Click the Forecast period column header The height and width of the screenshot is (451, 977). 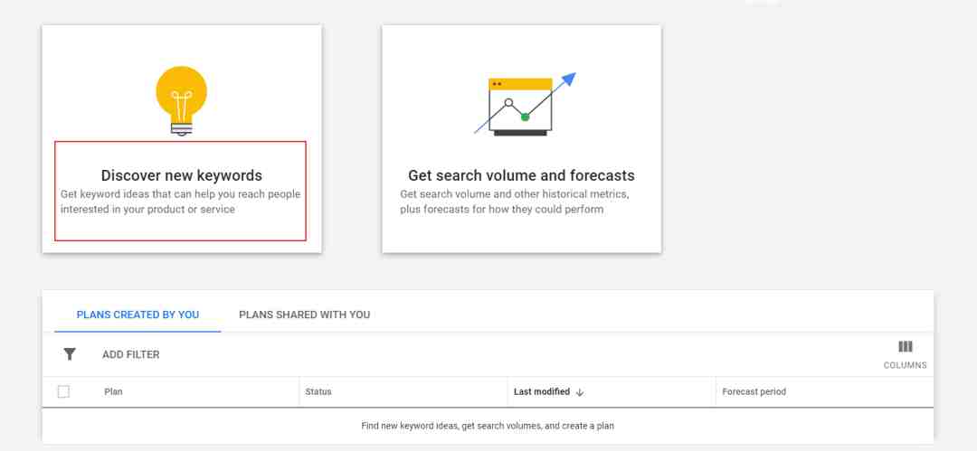click(754, 392)
